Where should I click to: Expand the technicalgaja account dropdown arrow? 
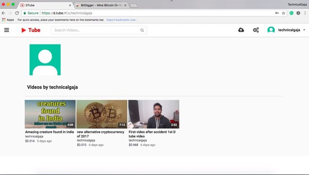[304, 30]
